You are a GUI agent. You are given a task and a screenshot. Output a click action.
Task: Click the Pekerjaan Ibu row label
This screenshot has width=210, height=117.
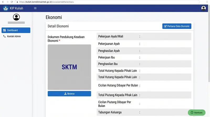pyautogui.click(x=107, y=57)
